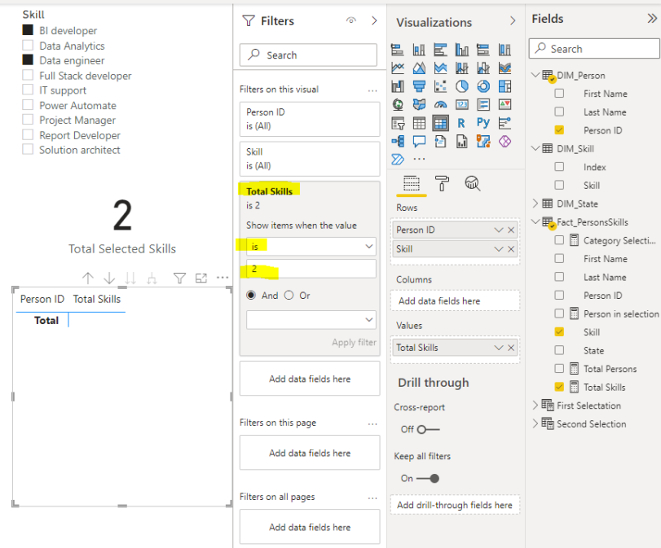
Task: Choose the Map globe visualization
Action: 398,104
